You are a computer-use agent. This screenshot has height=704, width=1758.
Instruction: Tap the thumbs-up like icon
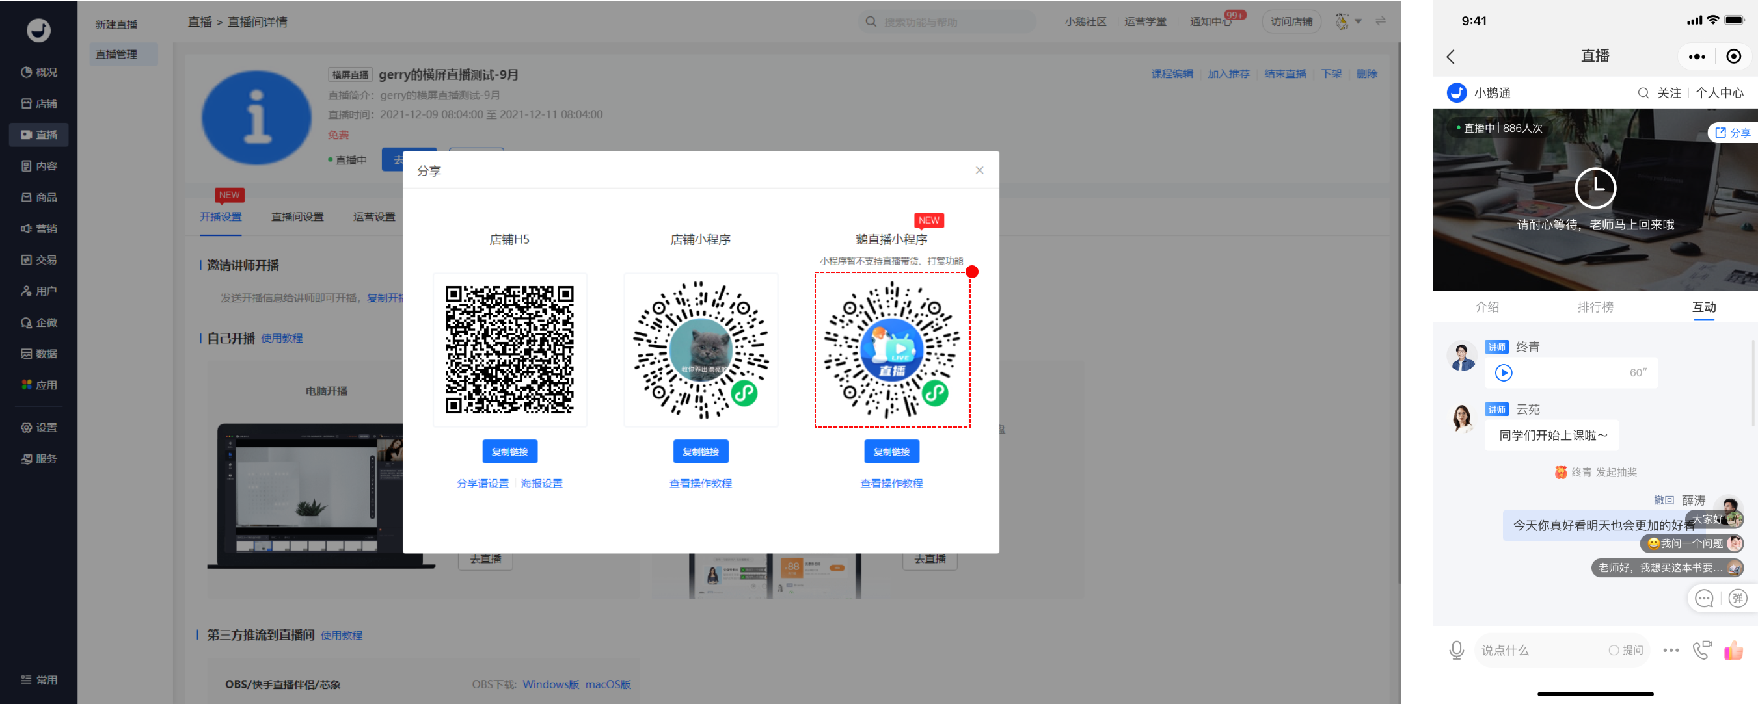(1733, 650)
